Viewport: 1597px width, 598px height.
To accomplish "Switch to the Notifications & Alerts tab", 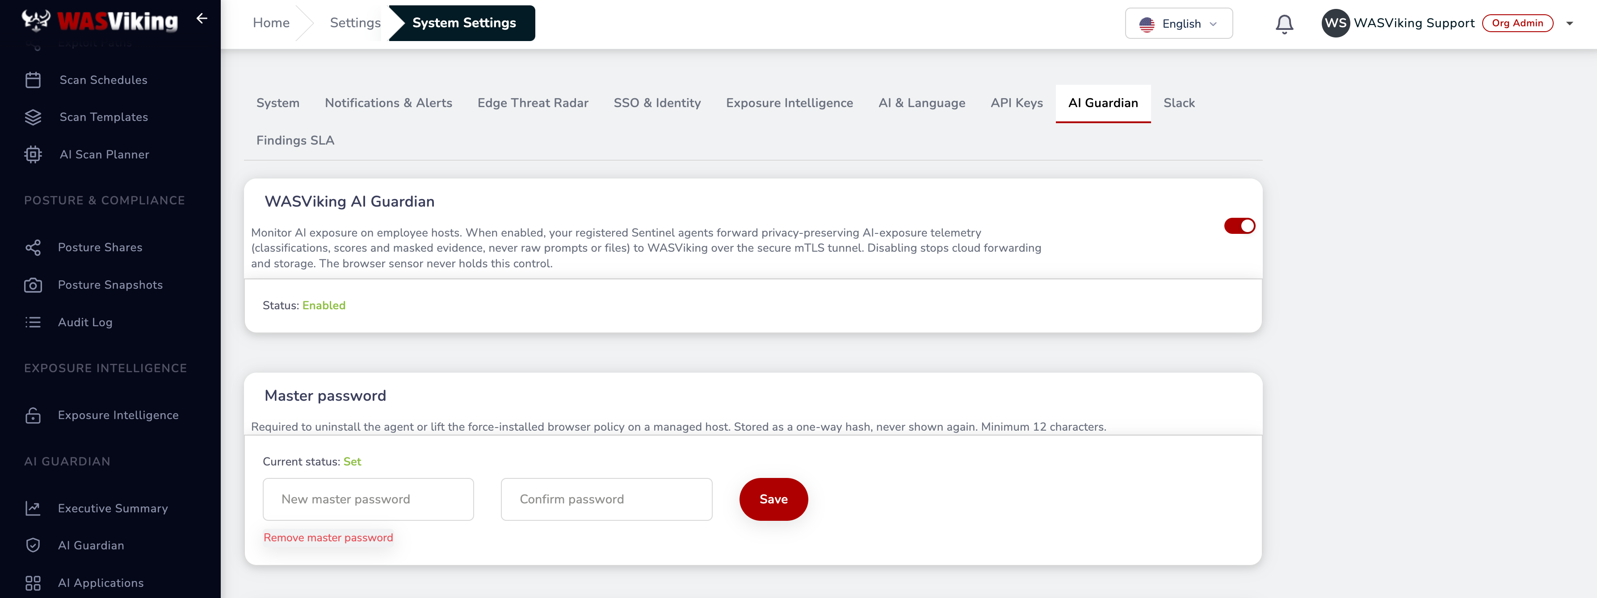I will pyautogui.click(x=388, y=103).
